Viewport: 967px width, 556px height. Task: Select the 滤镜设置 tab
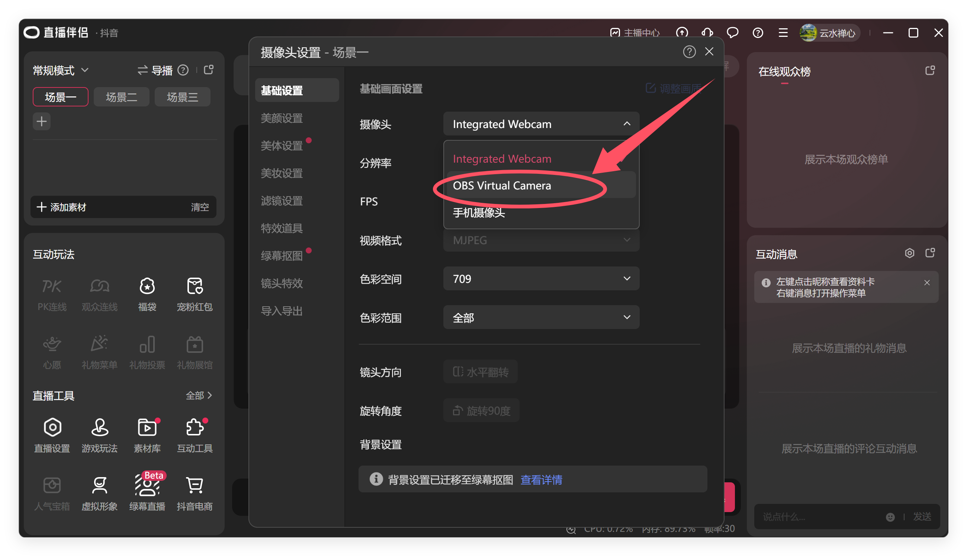pyautogui.click(x=282, y=201)
